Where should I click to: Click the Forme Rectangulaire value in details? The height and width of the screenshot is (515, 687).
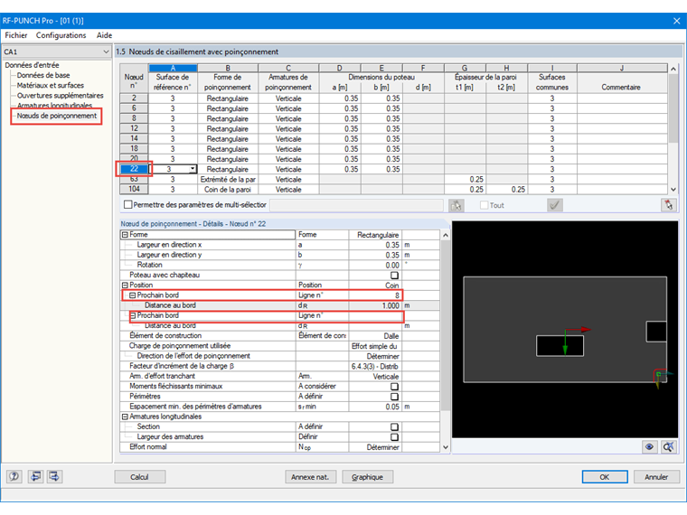pos(375,235)
